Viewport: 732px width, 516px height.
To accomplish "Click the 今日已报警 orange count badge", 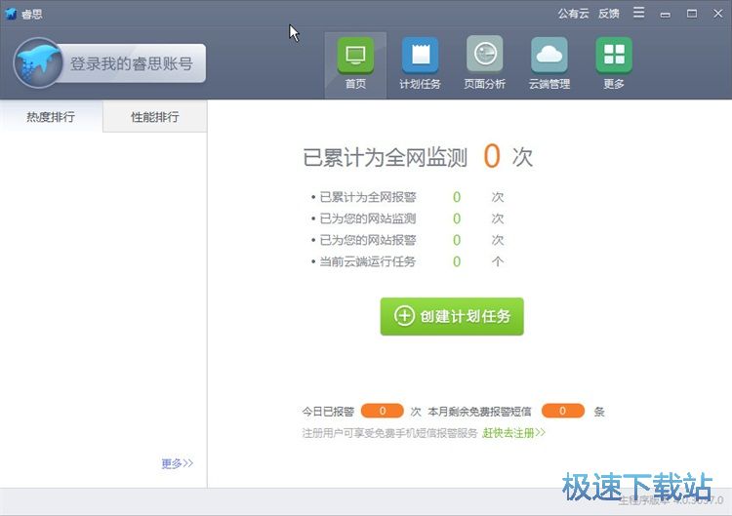I will pyautogui.click(x=382, y=411).
